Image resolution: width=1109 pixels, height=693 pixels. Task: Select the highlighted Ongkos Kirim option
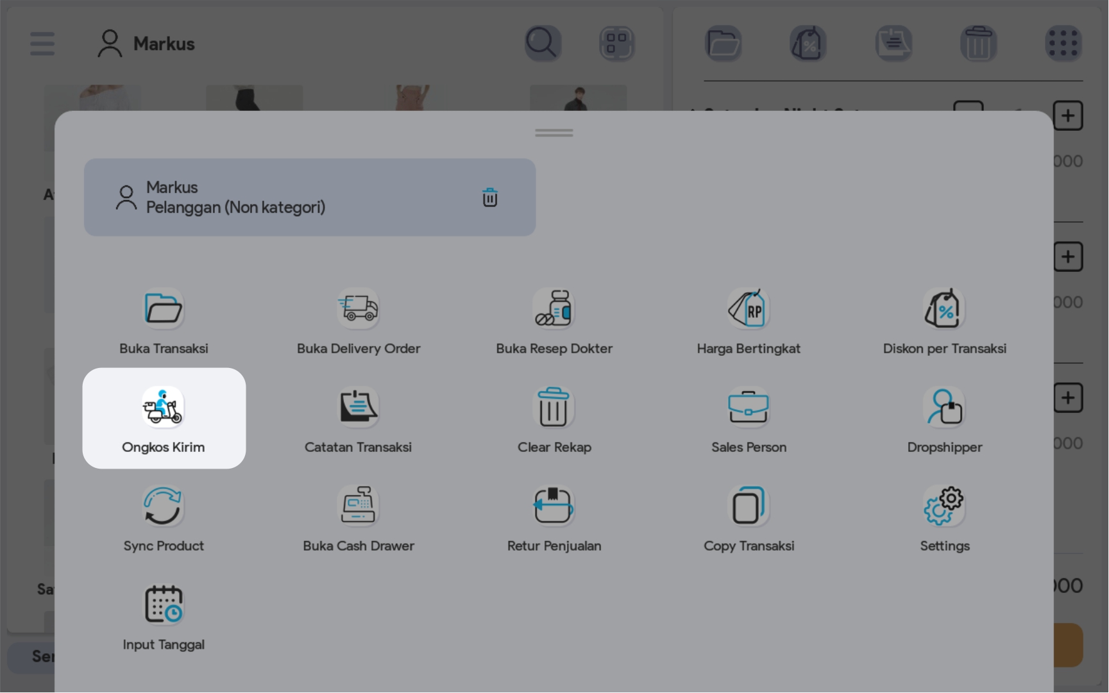(x=164, y=418)
